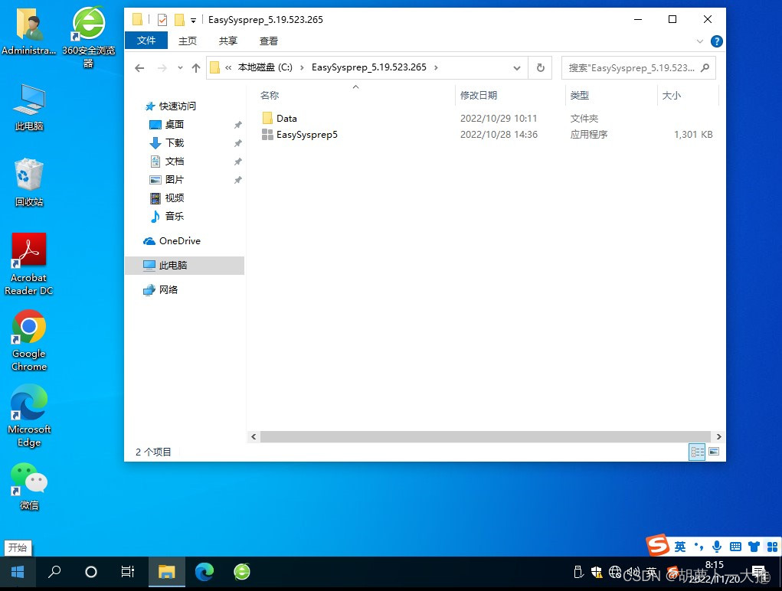Click the search magnifier icon

pos(705,68)
